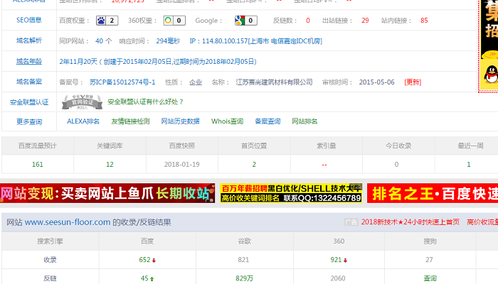The height and width of the screenshot is (284, 498).
Task: Click the green up arrow next to 45
Action: click(x=152, y=279)
